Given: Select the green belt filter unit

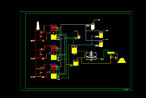Looking at the screenshot, I should (x=111, y=53).
